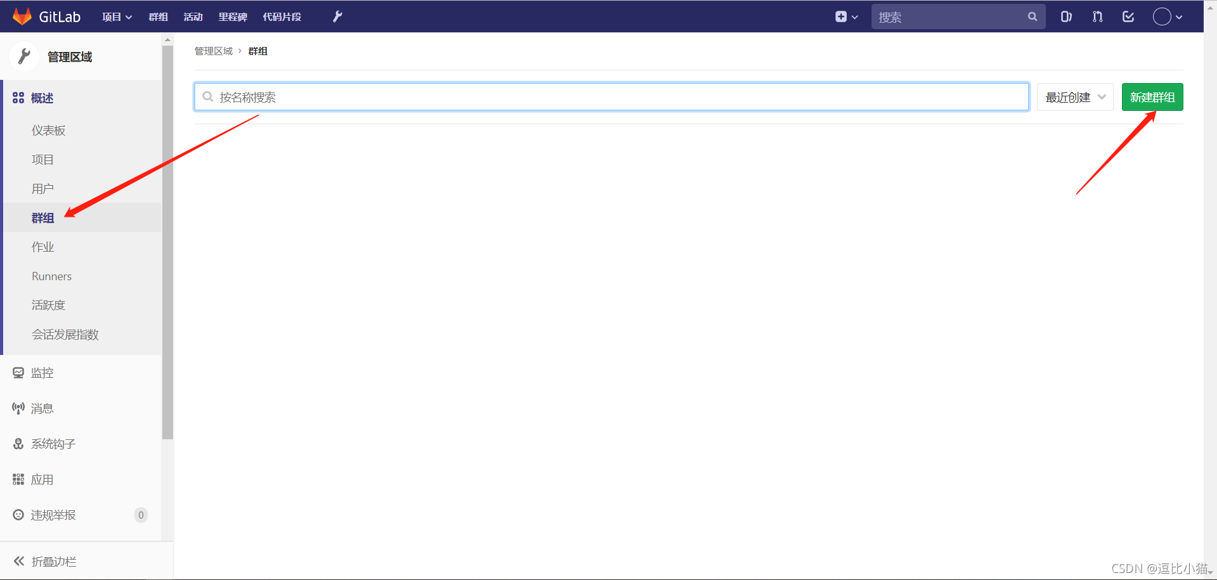Go to 群组 in top navbar
The width and height of the screenshot is (1217, 580).
(158, 17)
